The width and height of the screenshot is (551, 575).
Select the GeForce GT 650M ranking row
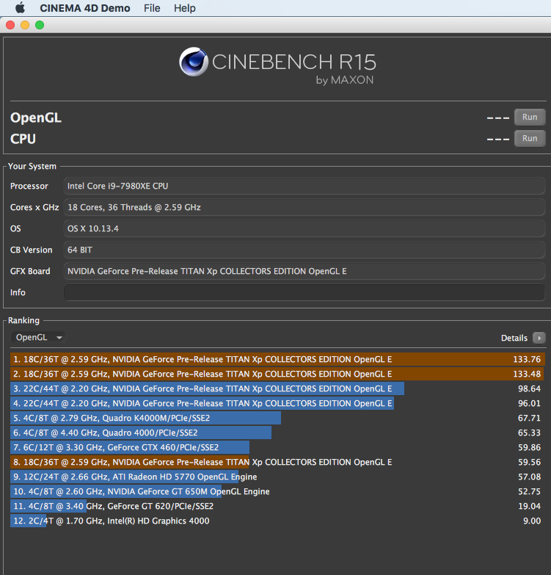point(277,491)
